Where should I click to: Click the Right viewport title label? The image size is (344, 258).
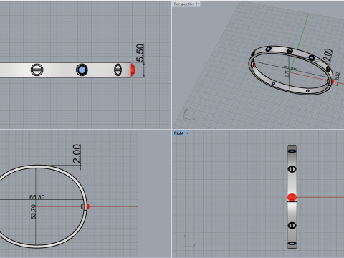(x=178, y=133)
